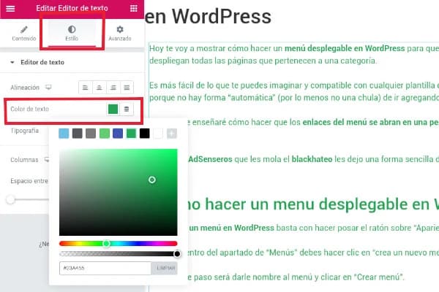Click the Alineación responsive device icon
This screenshot has height=292, width=439.
coord(48,87)
